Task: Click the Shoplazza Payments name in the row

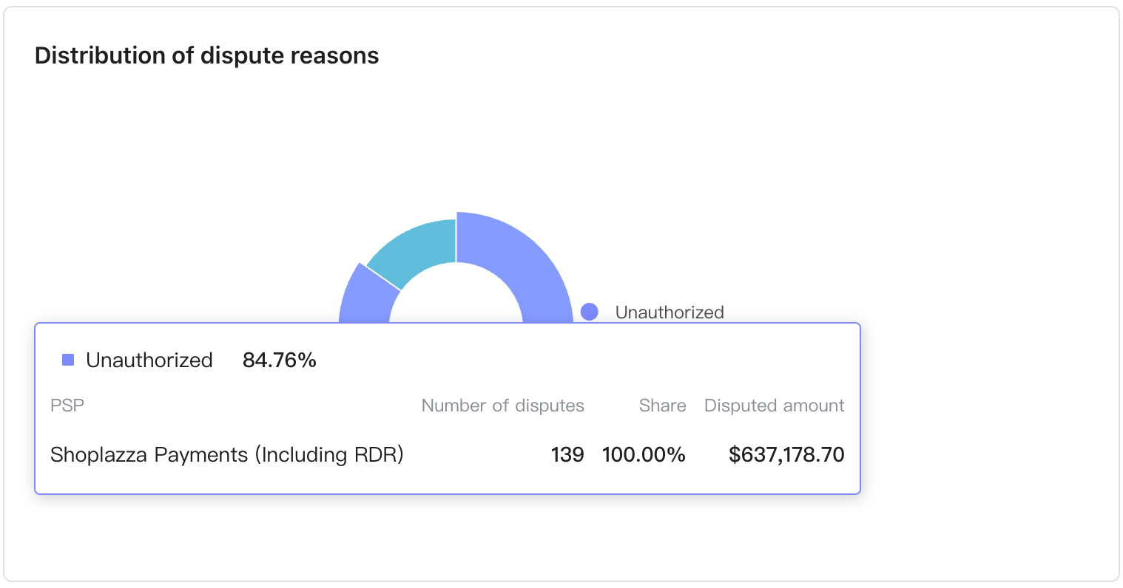Action: [x=149, y=454]
